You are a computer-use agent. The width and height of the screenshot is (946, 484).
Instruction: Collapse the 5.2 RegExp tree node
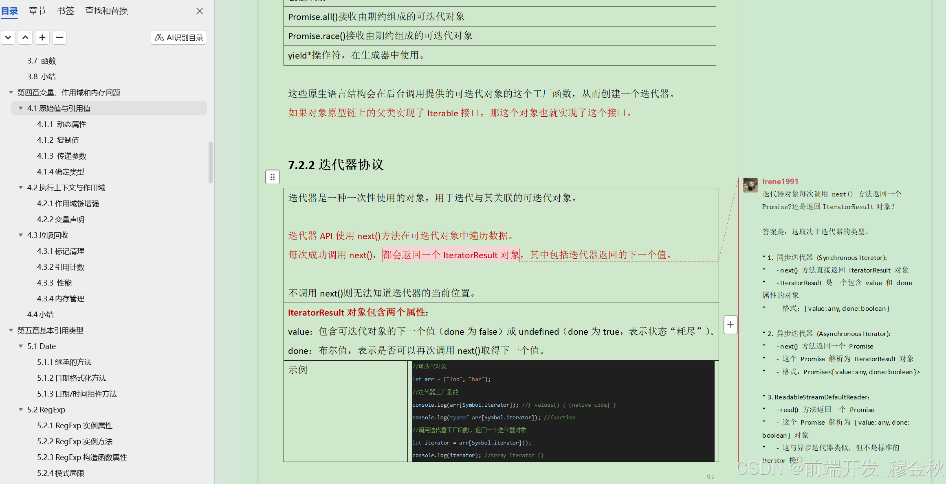[21, 410]
